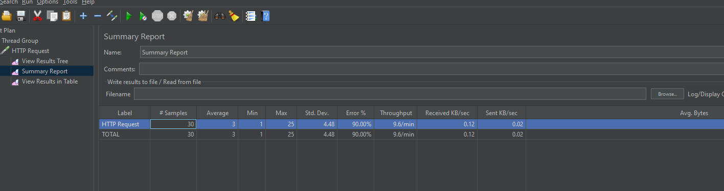Click the Toggle (enable/disable) icon in toolbar
Screen dimensions: 724x191
tap(112, 16)
